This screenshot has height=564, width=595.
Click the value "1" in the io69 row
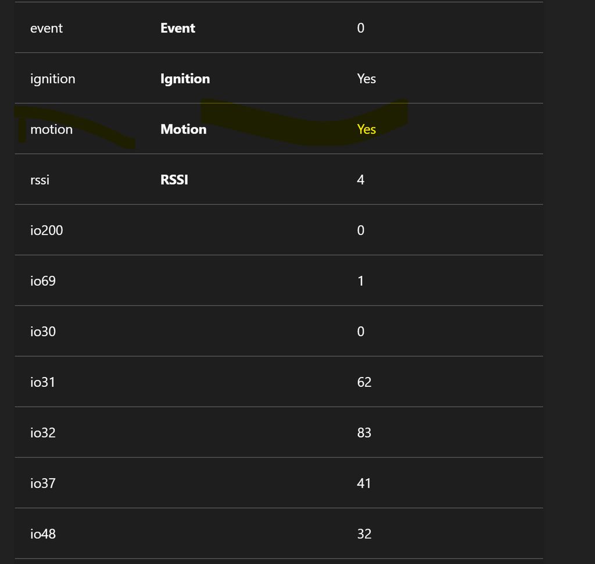(361, 281)
